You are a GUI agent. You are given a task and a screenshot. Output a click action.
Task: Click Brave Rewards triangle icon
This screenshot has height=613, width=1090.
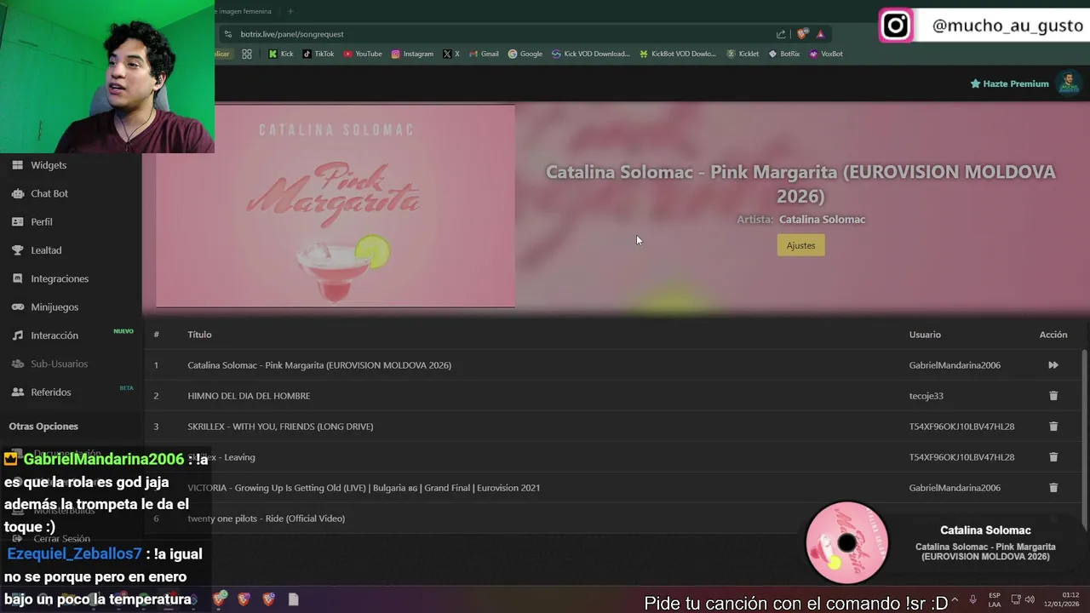coord(820,34)
